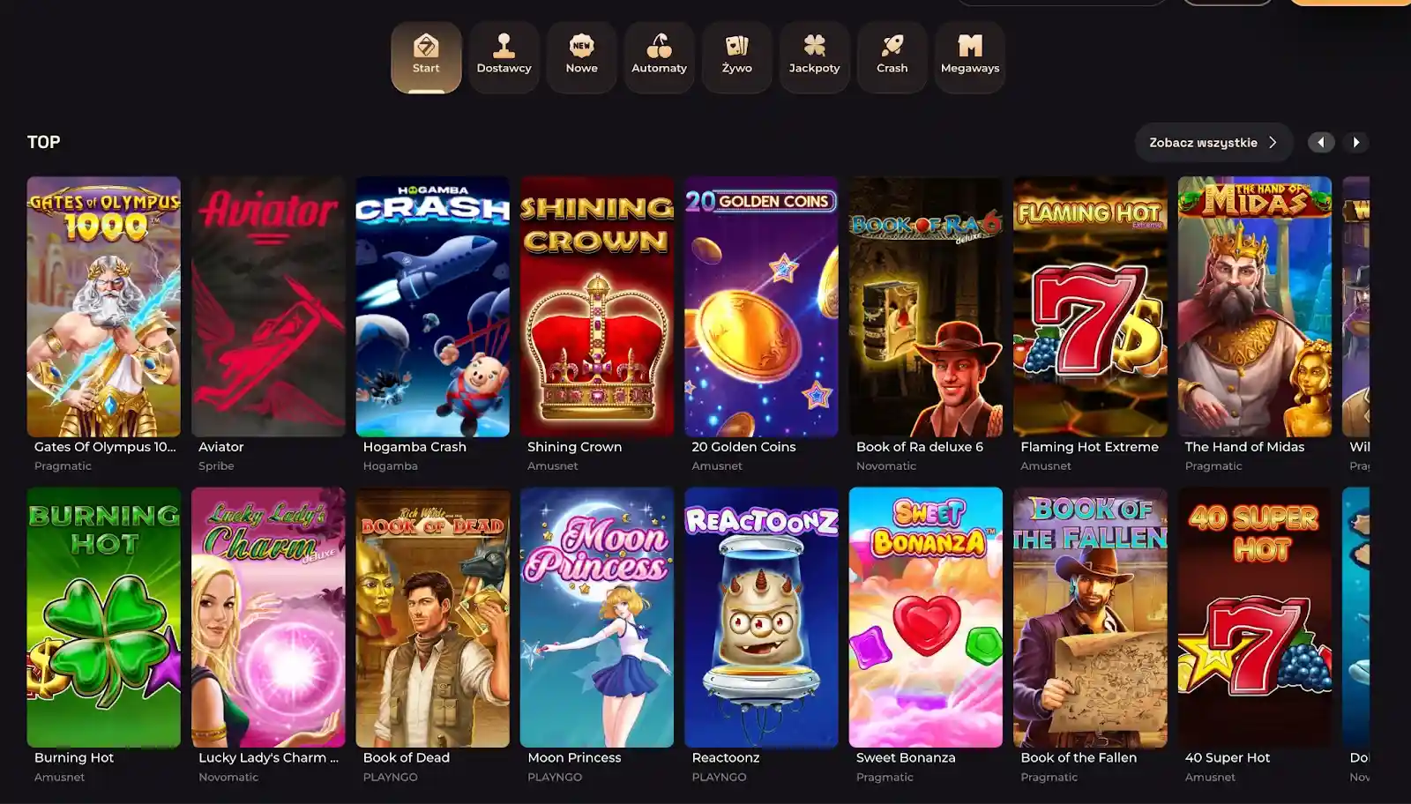Click the Shining Crown title link
1411x804 pixels.
[x=574, y=447]
